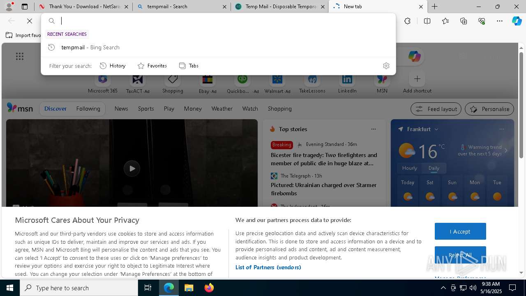Read the Bicester fire tragedy story
This screenshot has width=526, height=296.
(x=324, y=159)
